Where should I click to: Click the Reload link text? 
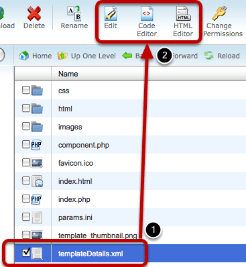click(x=229, y=56)
